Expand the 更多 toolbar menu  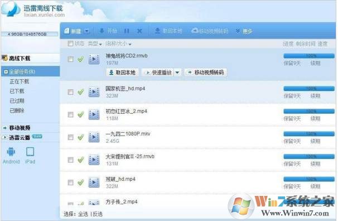[x=244, y=31]
